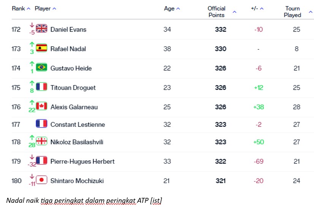Click the Spanish flag next to Rafael Nadal
314x210 pixels.
point(41,48)
